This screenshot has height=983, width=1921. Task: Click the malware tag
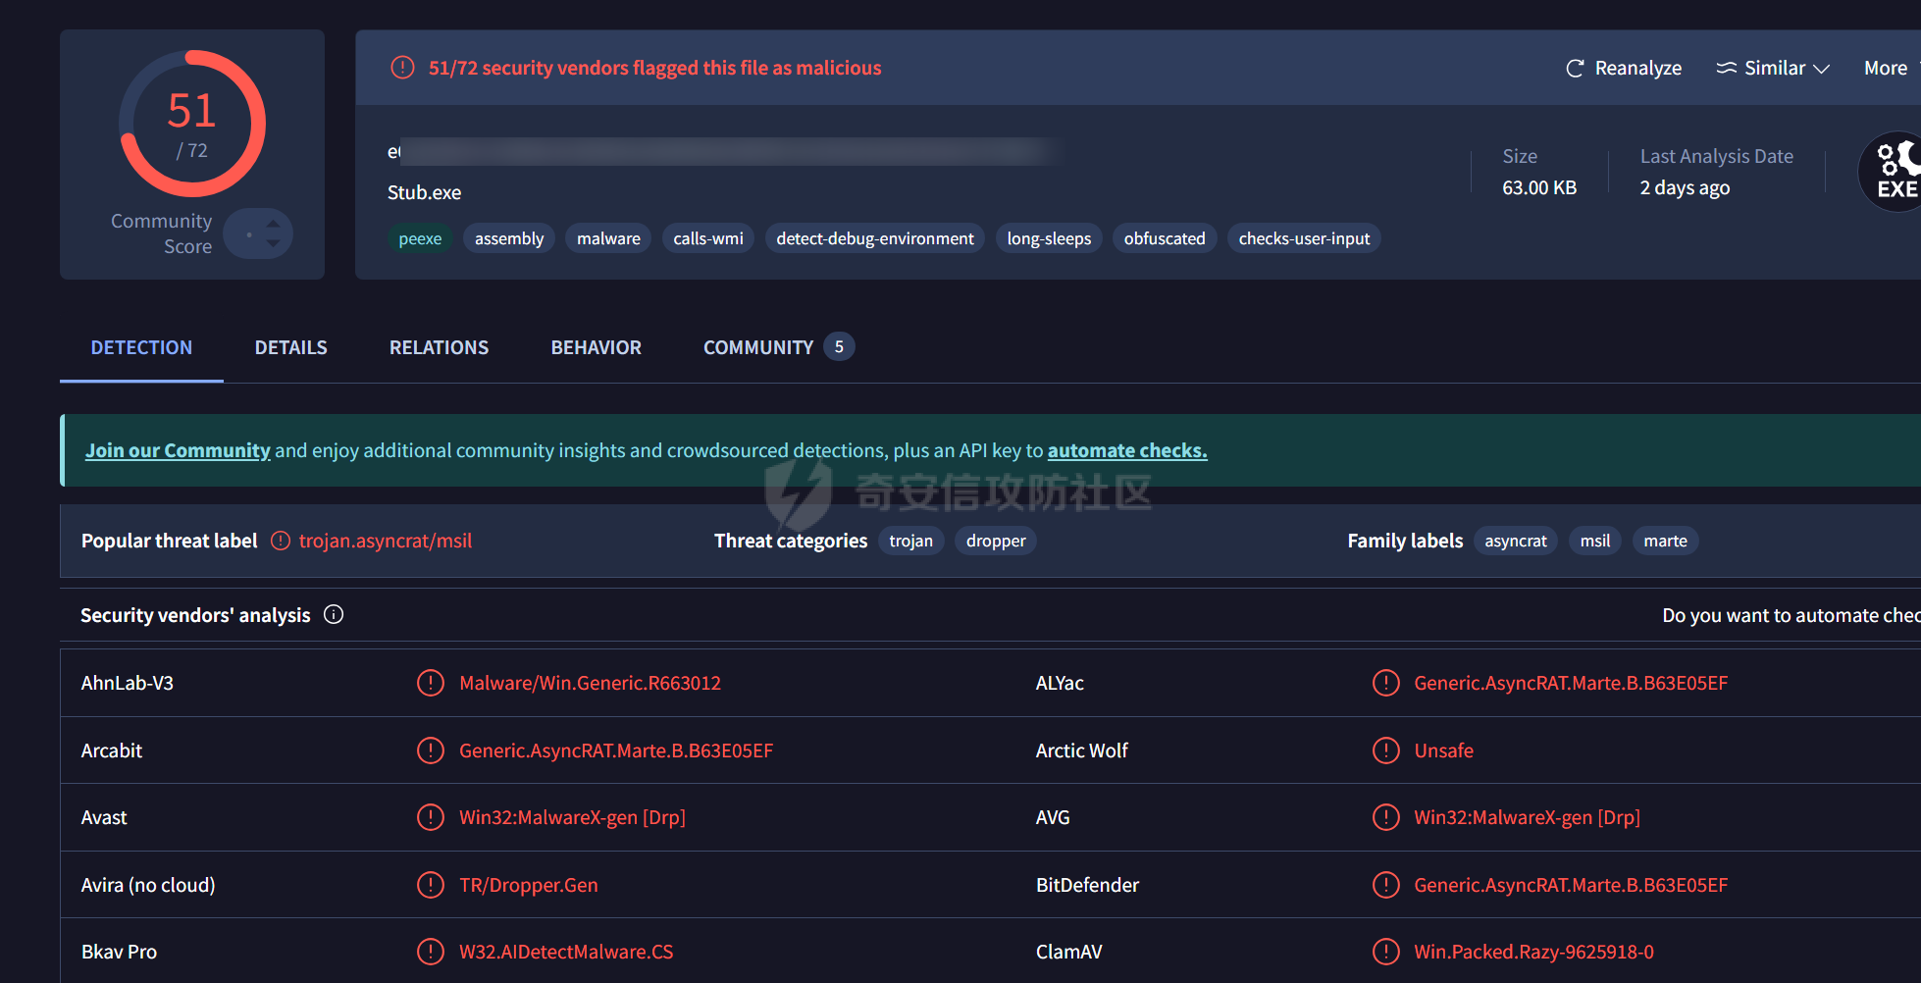[x=608, y=238]
